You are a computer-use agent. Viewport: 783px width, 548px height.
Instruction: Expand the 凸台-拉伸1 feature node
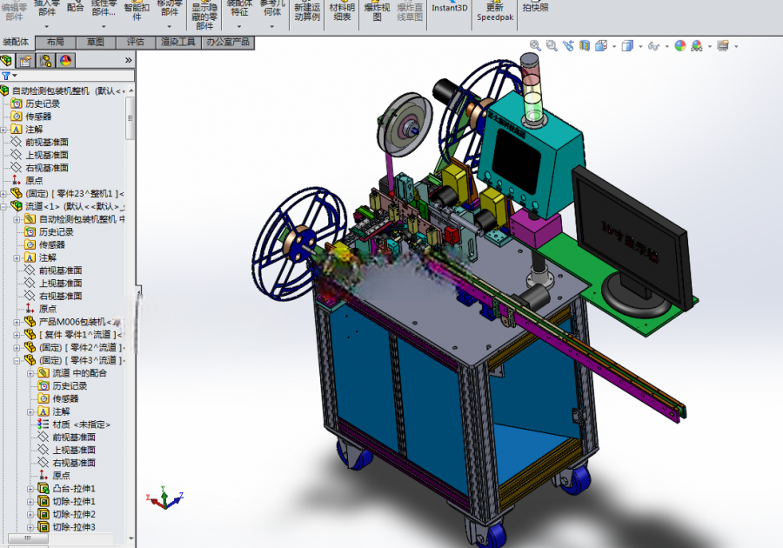pos(30,489)
